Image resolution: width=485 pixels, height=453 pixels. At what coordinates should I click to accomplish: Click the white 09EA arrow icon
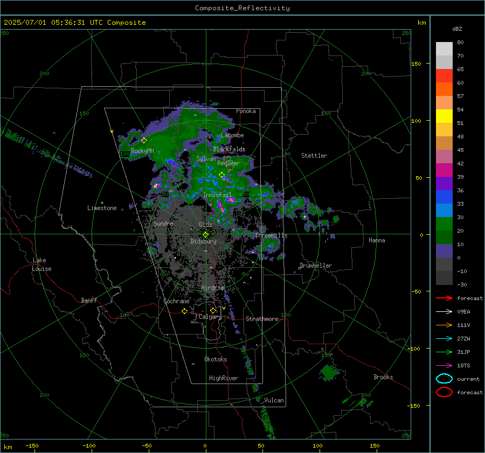coord(444,312)
